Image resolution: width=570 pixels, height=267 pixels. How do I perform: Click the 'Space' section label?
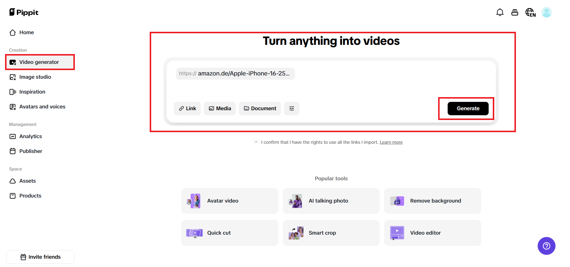[15, 169]
